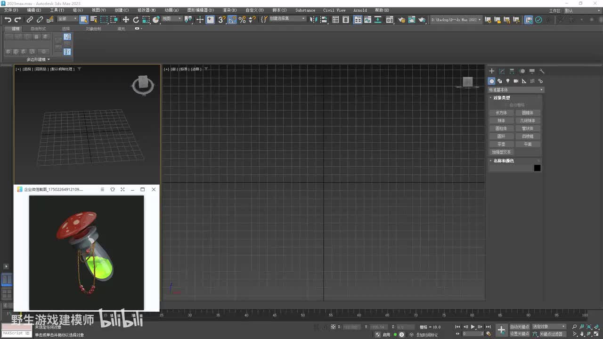Click the 加强型文本 button
This screenshot has width=603, height=339.
[501, 152]
